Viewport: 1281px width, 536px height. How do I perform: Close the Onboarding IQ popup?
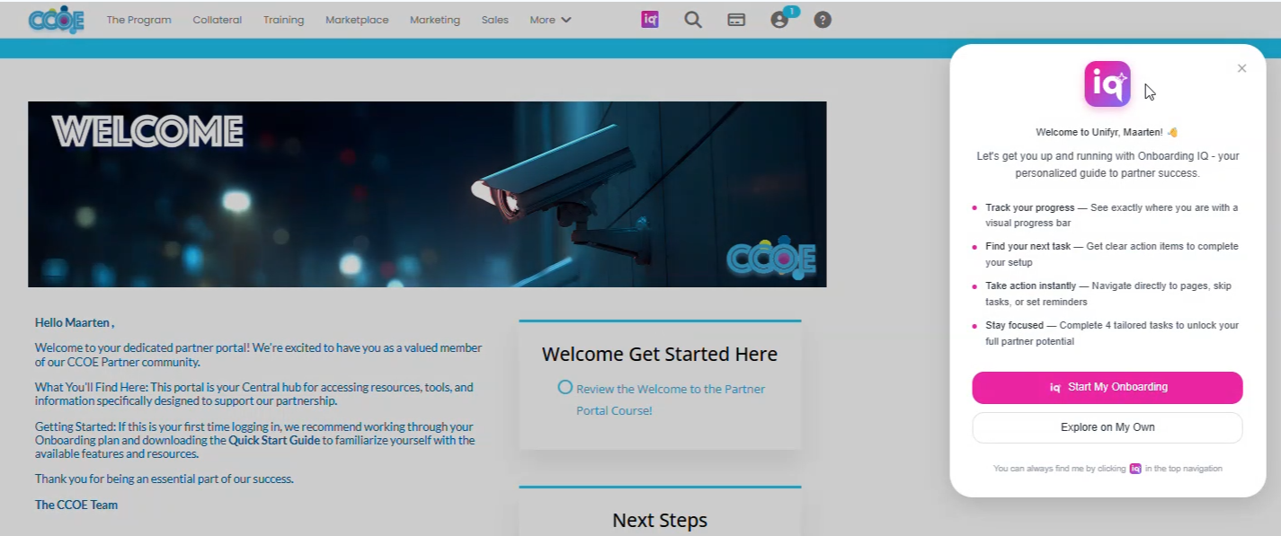coord(1241,68)
